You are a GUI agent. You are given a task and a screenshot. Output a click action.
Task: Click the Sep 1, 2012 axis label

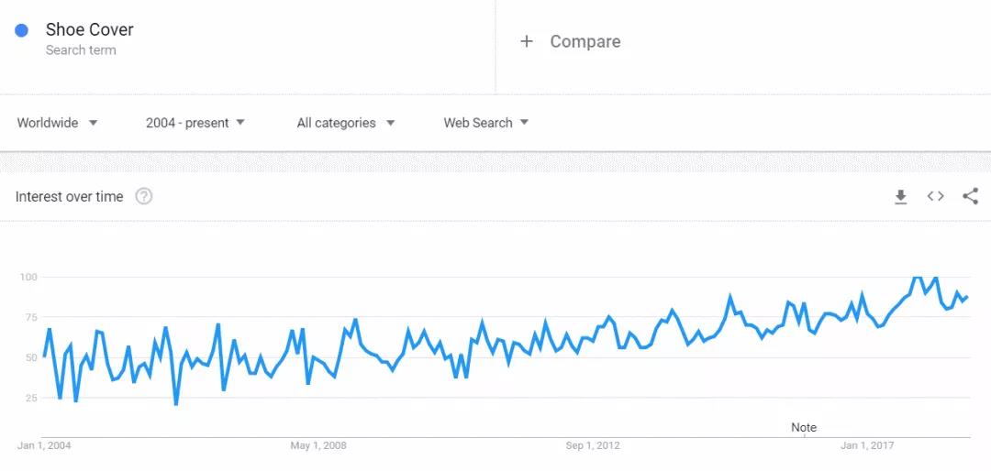(x=592, y=446)
